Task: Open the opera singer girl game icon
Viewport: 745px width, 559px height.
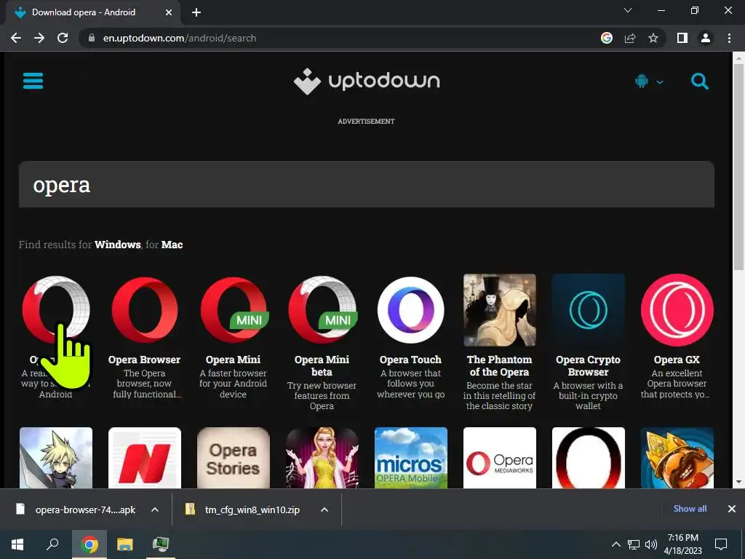Action: point(322,458)
